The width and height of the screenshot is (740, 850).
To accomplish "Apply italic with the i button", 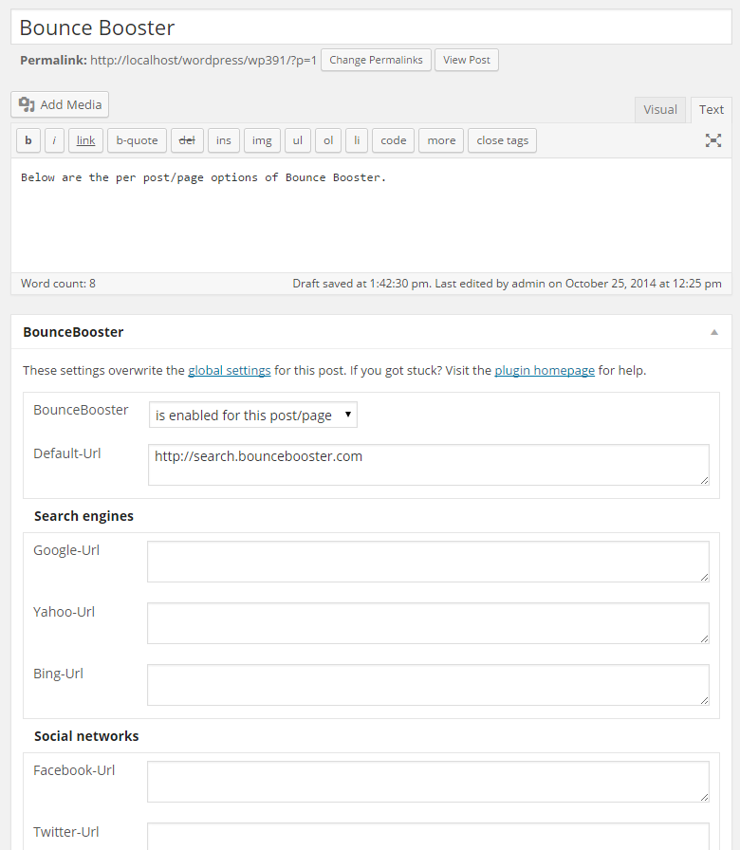I will tap(54, 140).
